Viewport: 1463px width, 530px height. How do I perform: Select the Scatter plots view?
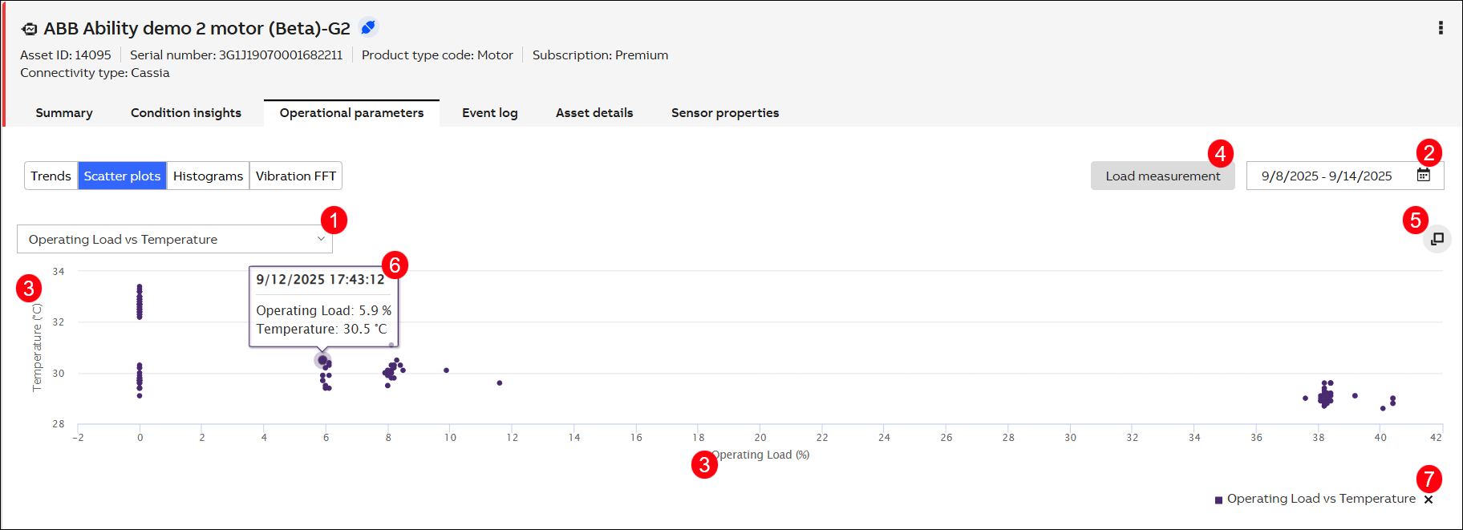[x=122, y=176]
